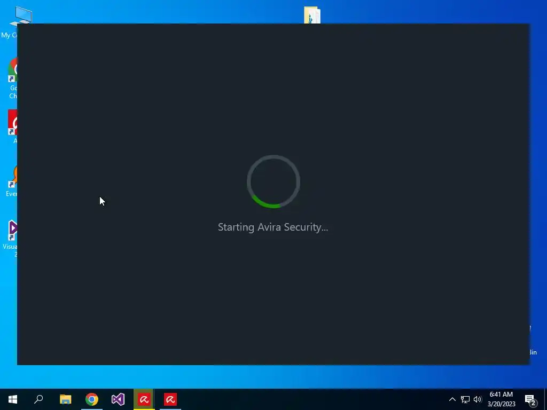The height and width of the screenshot is (410, 547).
Task: Open notification action center
Action: (530, 400)
